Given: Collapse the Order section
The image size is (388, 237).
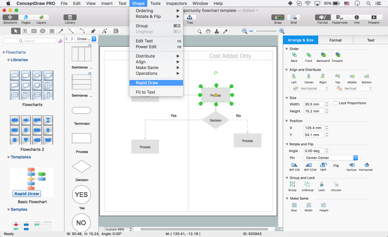Looking at the screenshot, I should pos(287,49).
